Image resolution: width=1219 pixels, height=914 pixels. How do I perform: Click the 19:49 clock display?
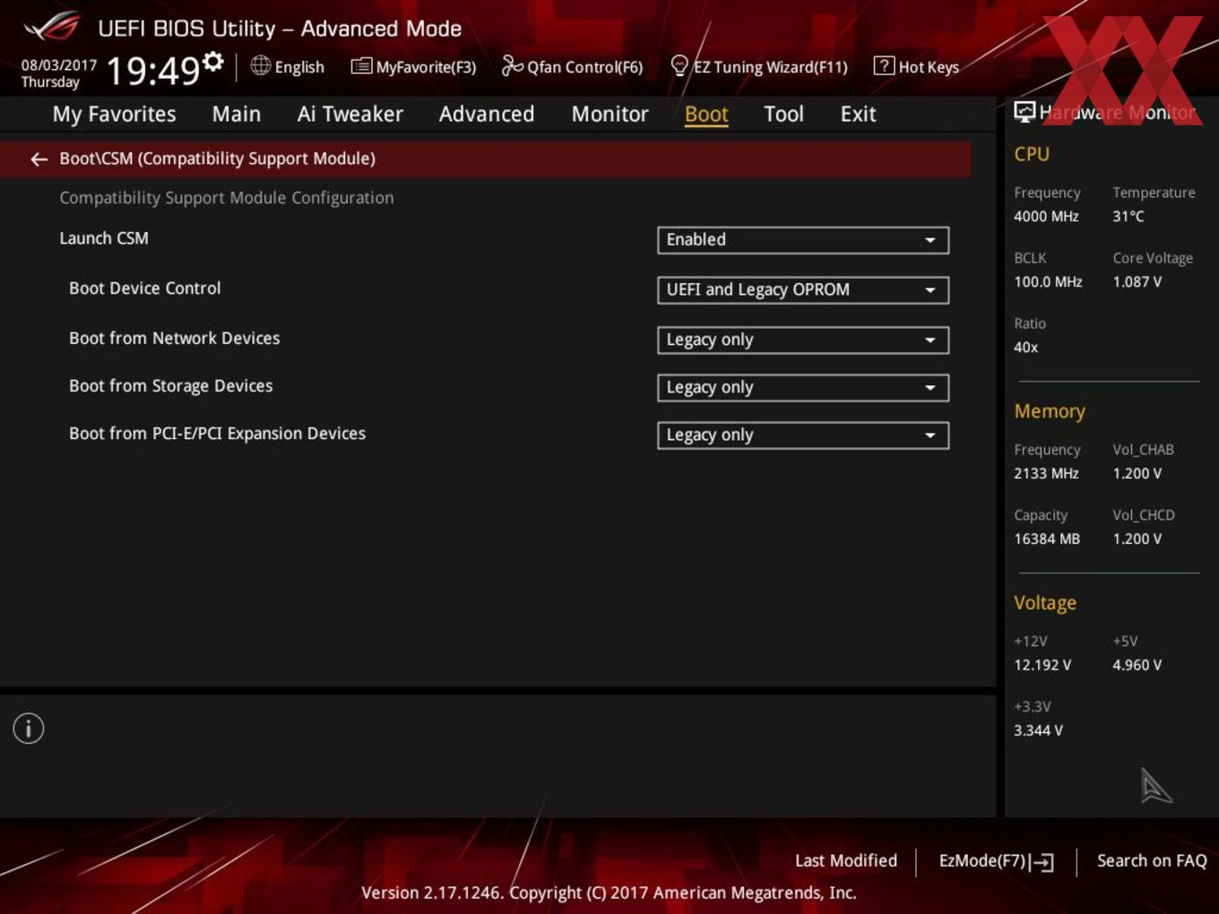tap(152, 70)
